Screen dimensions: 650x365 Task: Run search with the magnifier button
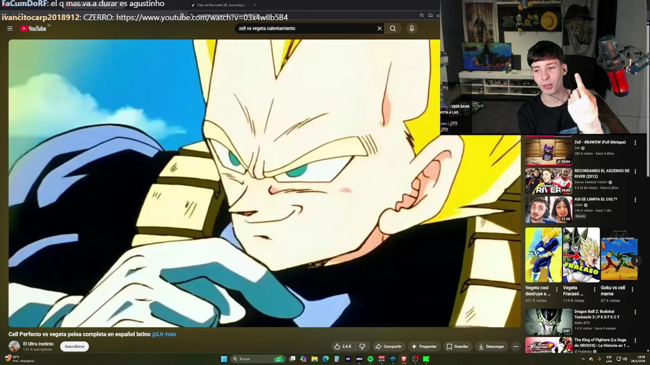tap(393, 28)
